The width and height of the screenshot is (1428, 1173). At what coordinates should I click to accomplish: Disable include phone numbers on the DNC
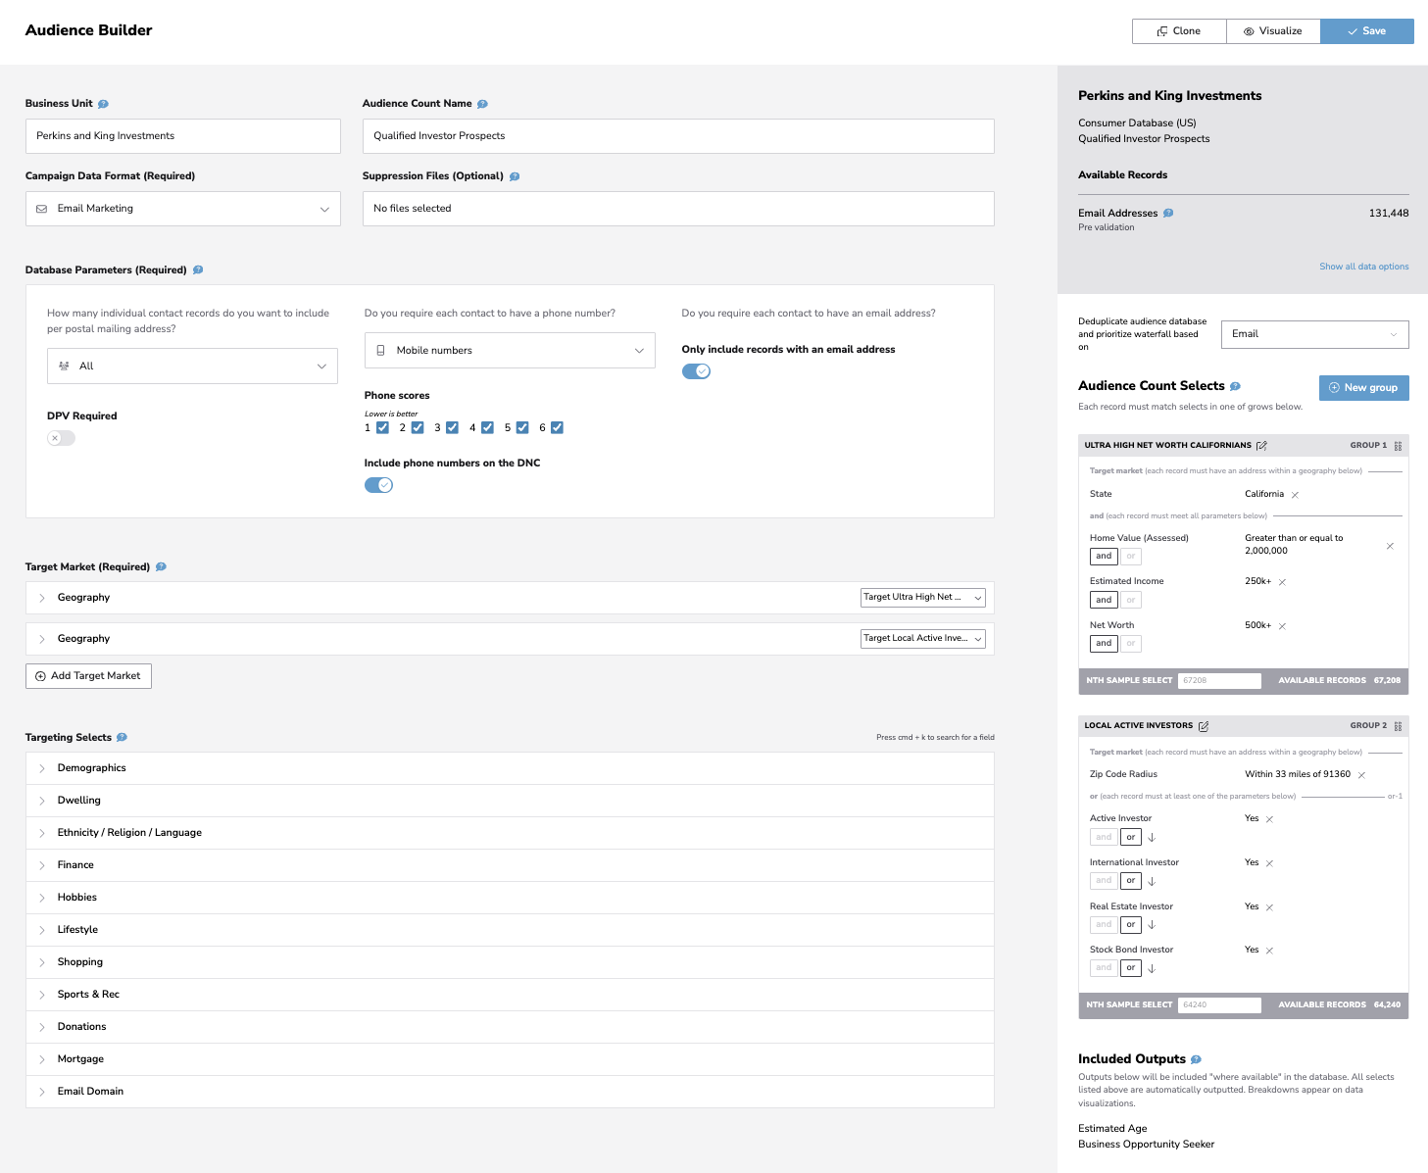(378, 485)
